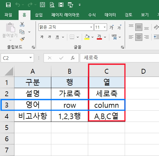This screenshot has height=156, width=159.
Task: Click the text orientation icon
Action: tap(156, 27)
